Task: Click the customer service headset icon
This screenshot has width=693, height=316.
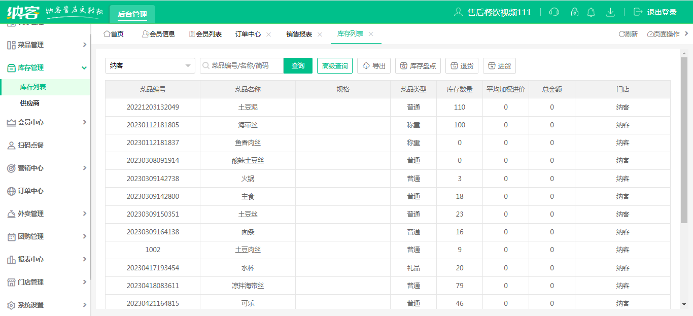Action: point(554,12)
